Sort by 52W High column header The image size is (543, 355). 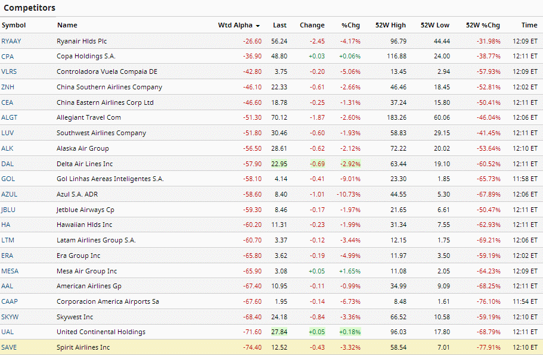click(390, 25)
